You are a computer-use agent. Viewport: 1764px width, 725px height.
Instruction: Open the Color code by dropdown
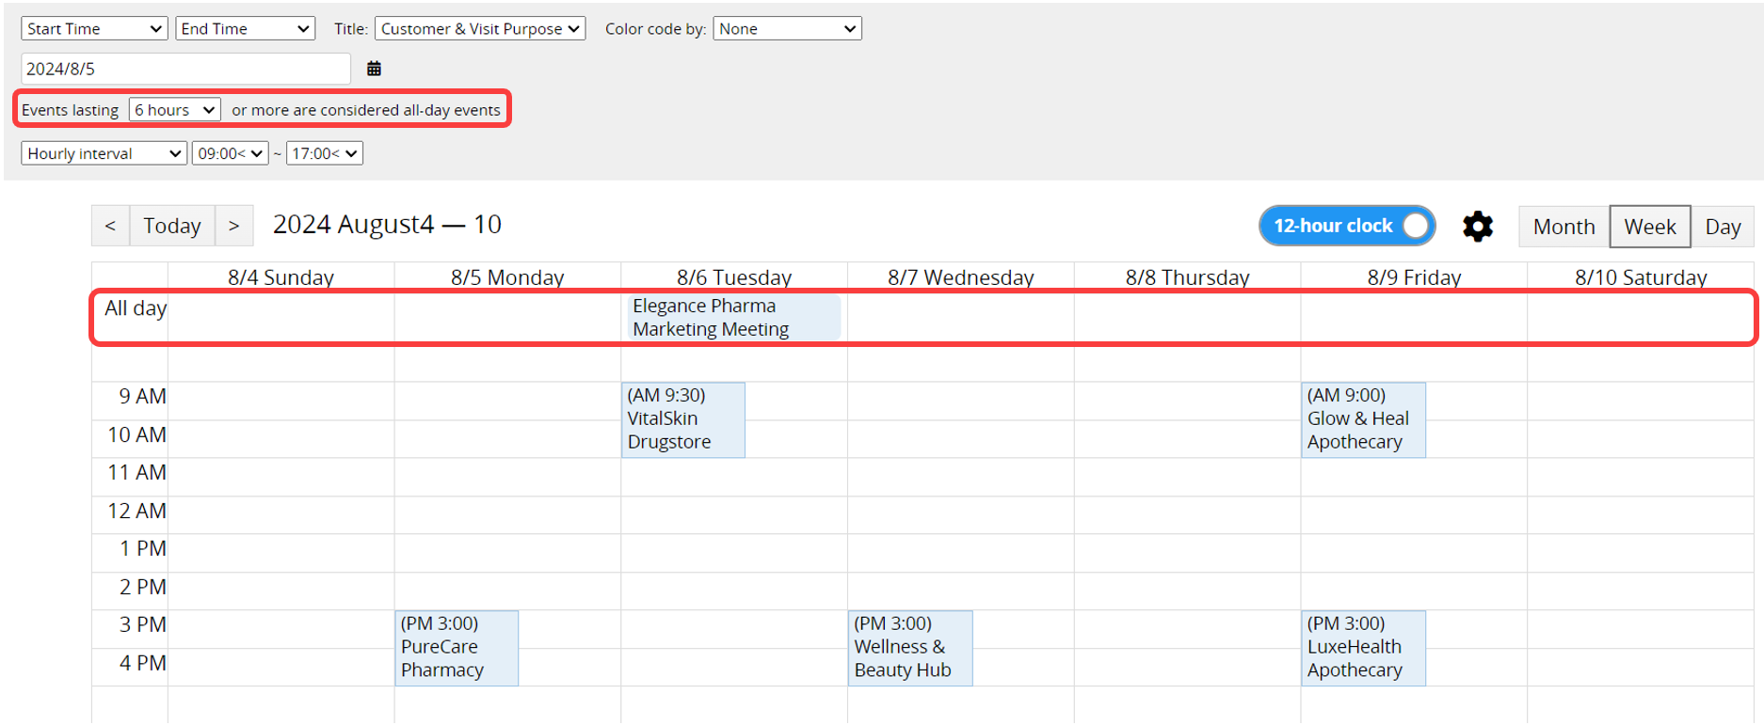click(787, 29)
